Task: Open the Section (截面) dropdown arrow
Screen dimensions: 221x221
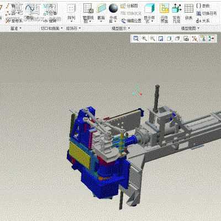Action: coord(101,22)
